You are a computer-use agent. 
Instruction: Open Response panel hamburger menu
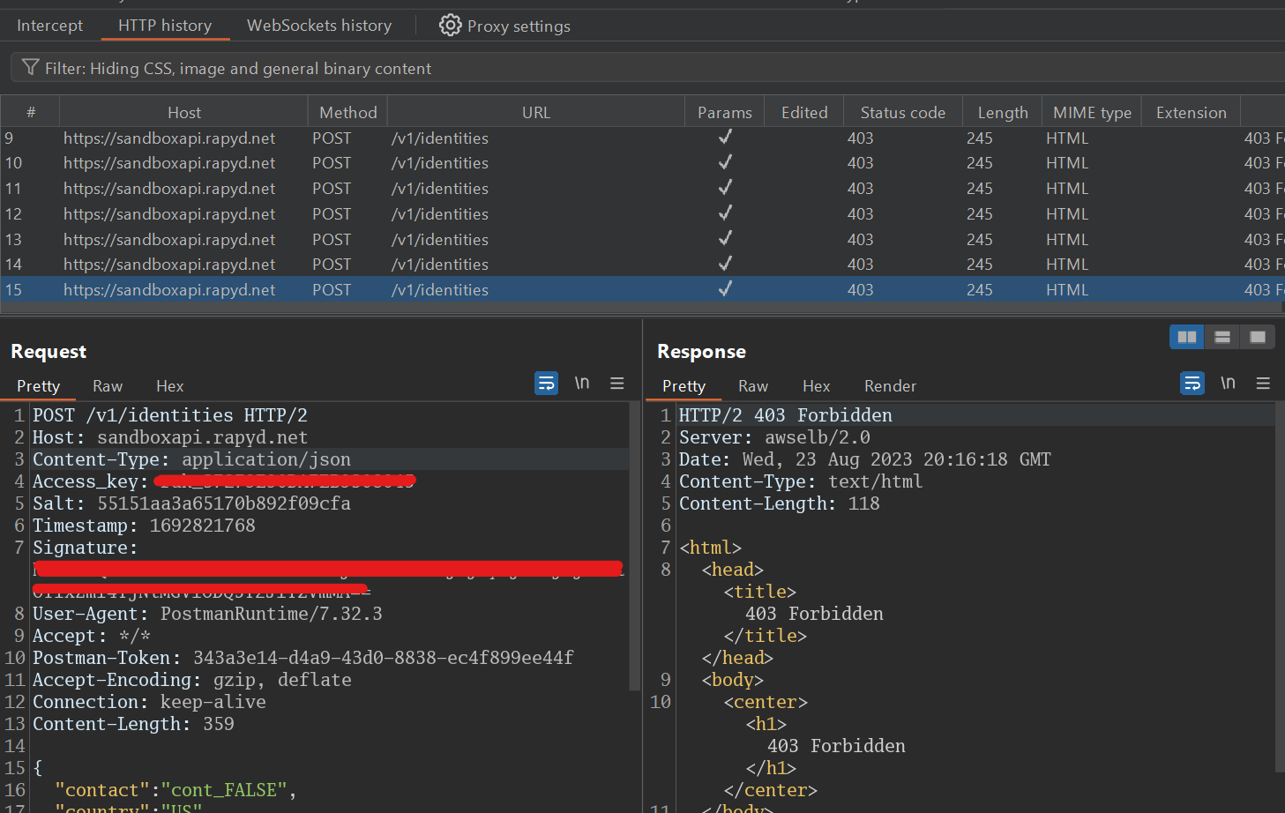pyautogui.click(x=1263, y=383)
